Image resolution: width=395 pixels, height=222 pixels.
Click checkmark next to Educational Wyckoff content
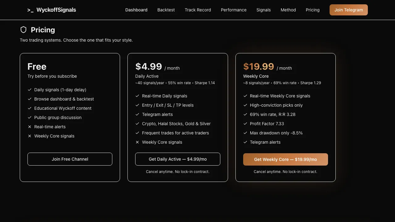[30, 108]
